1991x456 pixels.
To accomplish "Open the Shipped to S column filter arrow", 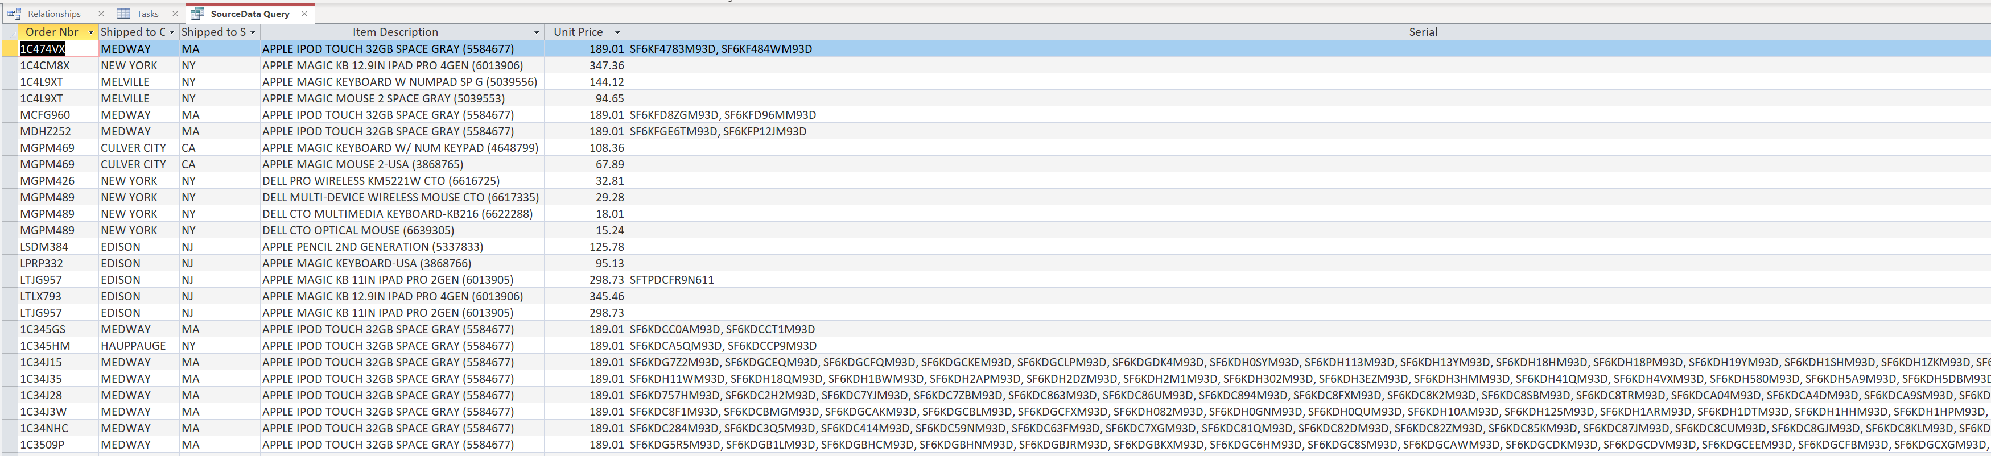I will [253, 32].
